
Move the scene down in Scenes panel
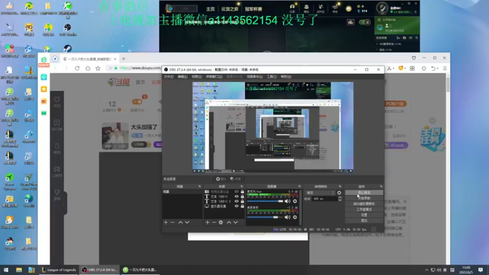click(187, 222)
